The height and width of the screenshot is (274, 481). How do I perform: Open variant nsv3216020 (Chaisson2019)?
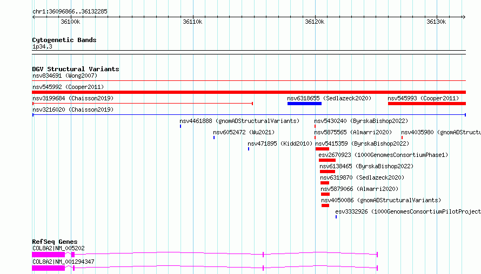(x=73, y=109)
